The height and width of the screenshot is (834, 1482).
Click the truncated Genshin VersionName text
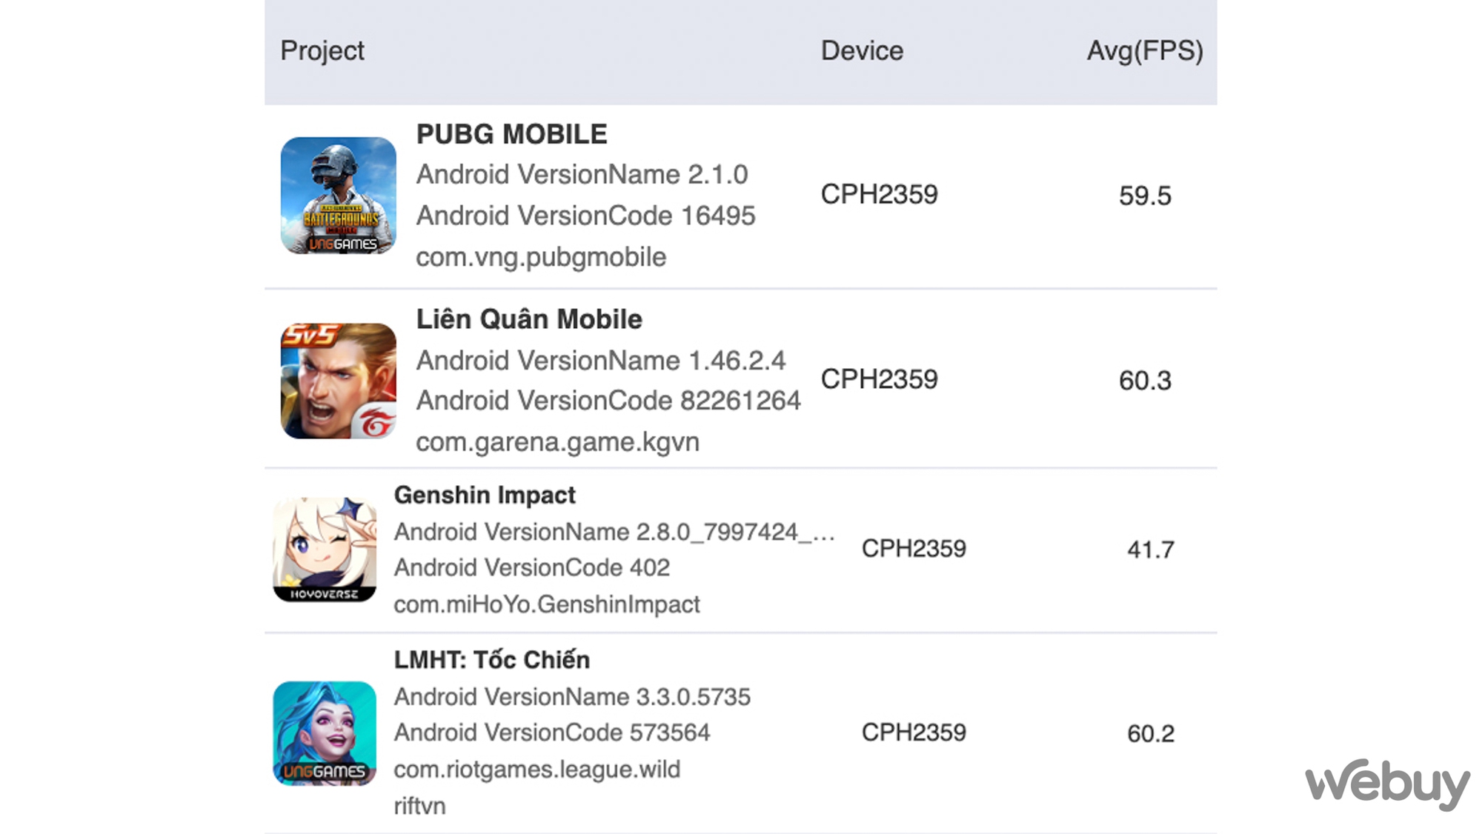pos(615,531)
